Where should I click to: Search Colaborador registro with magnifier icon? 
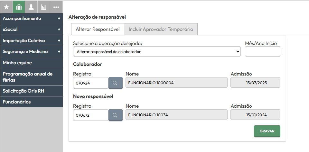[x=115, y=83]
